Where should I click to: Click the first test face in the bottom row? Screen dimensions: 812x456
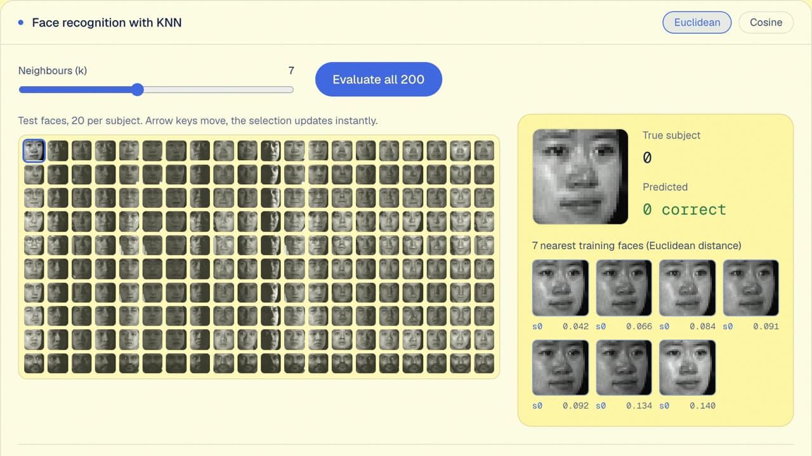coord(34,364)
